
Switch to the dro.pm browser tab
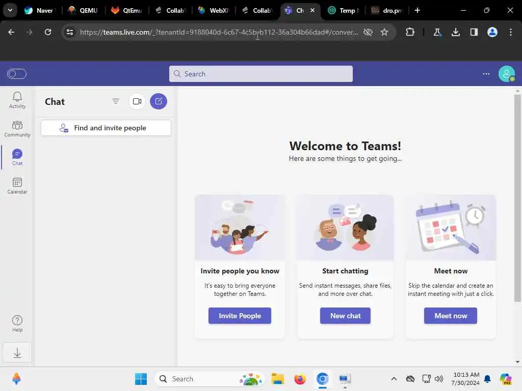pyautogui.click(x=387, y=10)
